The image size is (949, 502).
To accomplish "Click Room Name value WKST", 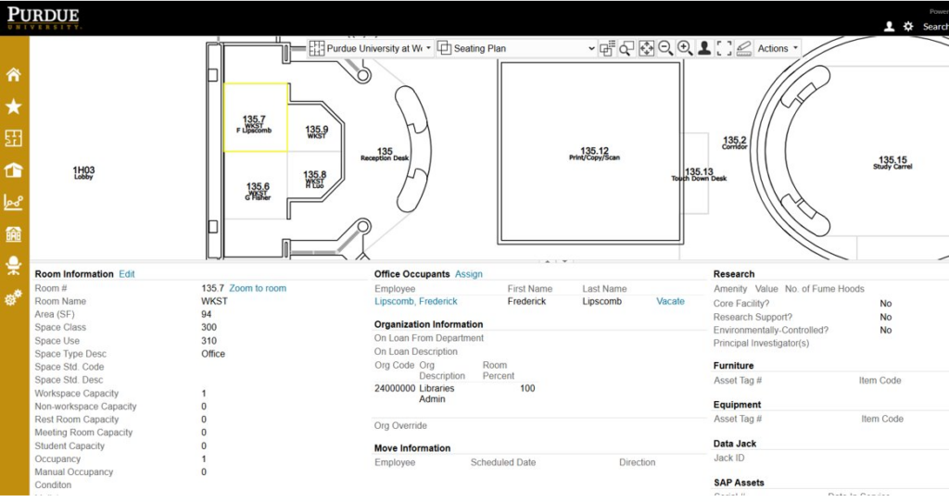I will pos(214,301).
